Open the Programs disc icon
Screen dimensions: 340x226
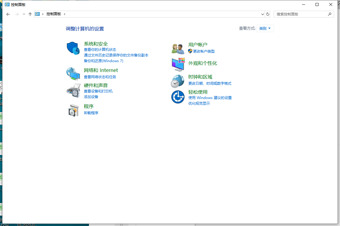tap(73, 110)
